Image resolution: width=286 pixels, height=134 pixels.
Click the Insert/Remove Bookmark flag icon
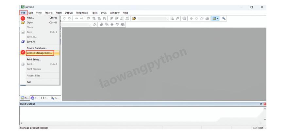89,18
